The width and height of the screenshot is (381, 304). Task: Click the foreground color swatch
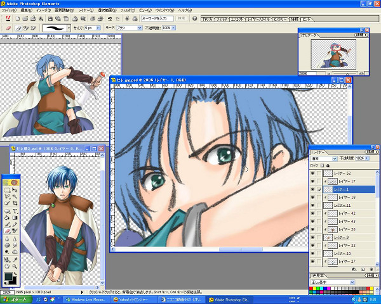pyautogui.click(x=8, y=277)
